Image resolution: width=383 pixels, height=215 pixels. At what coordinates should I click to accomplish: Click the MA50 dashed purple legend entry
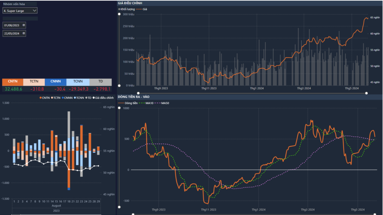click(x=163, y=102)
